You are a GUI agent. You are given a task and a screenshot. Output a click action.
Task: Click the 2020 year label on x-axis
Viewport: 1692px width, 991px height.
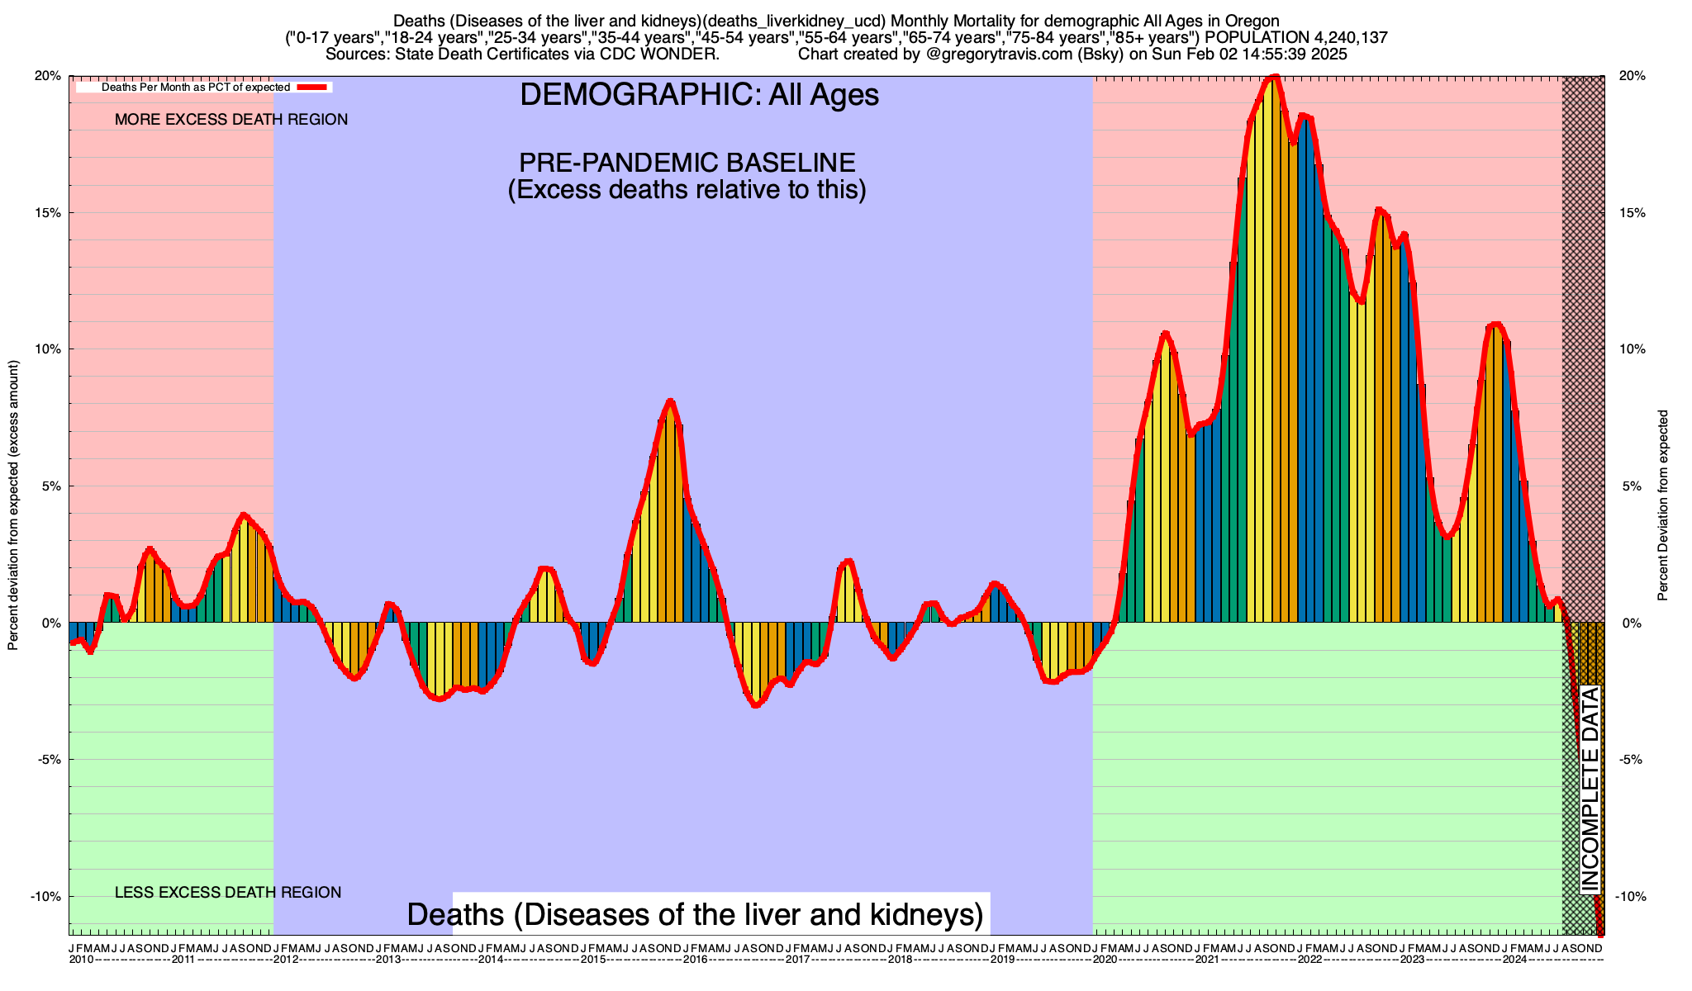click(1105, 960)
